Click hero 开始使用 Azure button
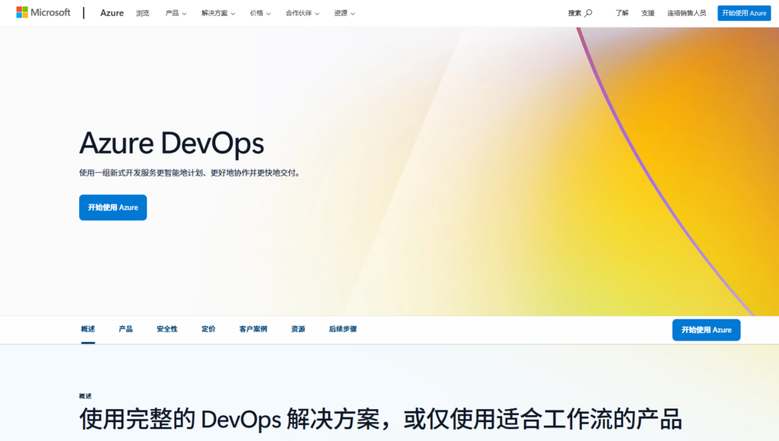Screen dimensions: 779x441 [113, 208]
